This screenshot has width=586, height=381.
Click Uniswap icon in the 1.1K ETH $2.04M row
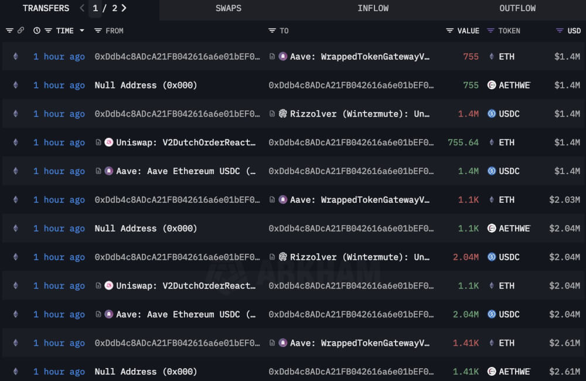109,285
